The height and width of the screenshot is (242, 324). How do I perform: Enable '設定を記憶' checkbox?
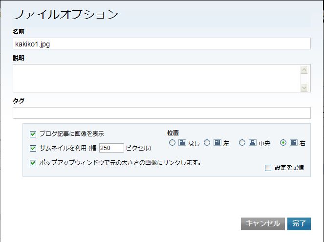pyautogui.click(x=268, y=168)
